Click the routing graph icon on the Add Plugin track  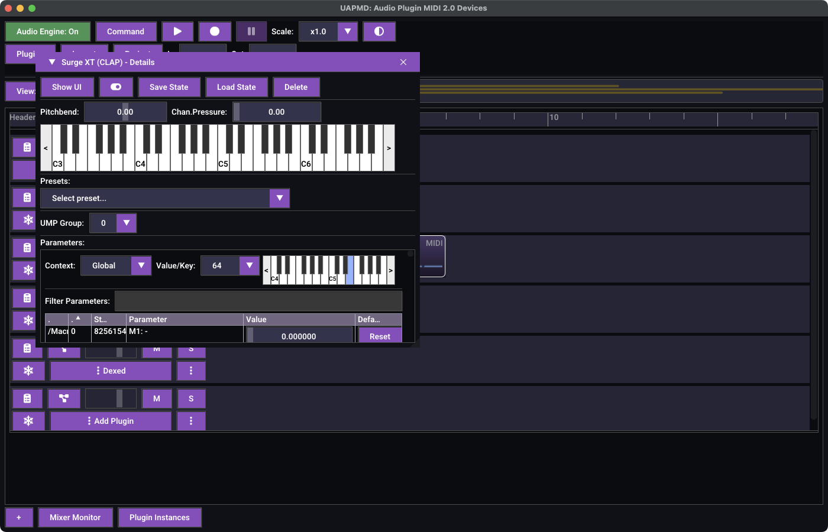tap(64, 398)
